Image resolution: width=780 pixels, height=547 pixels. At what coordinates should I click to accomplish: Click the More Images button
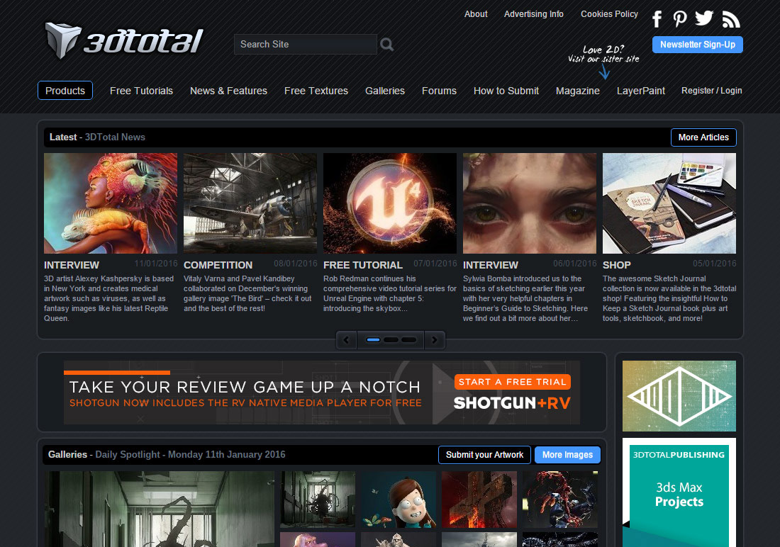click(567, 454)
